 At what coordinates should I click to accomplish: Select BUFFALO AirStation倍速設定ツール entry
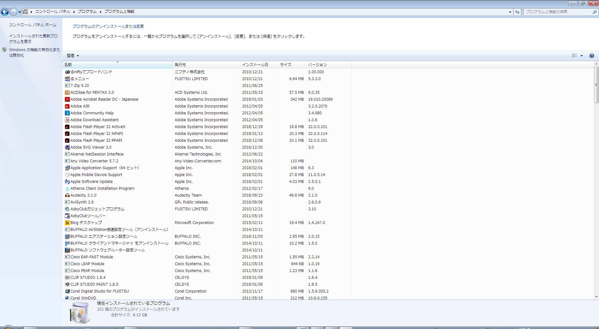tap(207, 230)
